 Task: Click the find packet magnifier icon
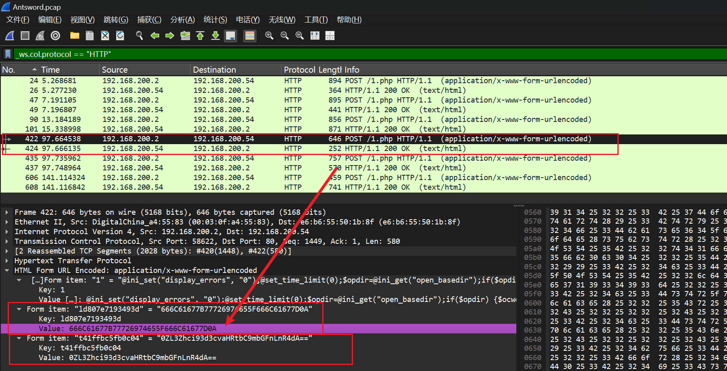(139, 36)
